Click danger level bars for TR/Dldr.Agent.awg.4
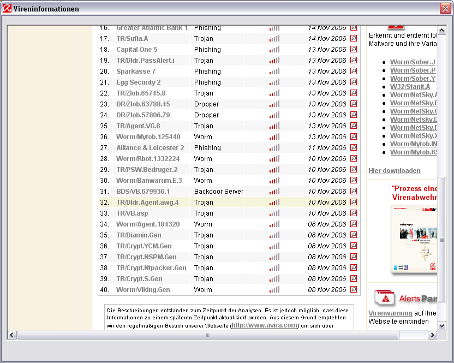454x363 pixels. coord(274,203)
